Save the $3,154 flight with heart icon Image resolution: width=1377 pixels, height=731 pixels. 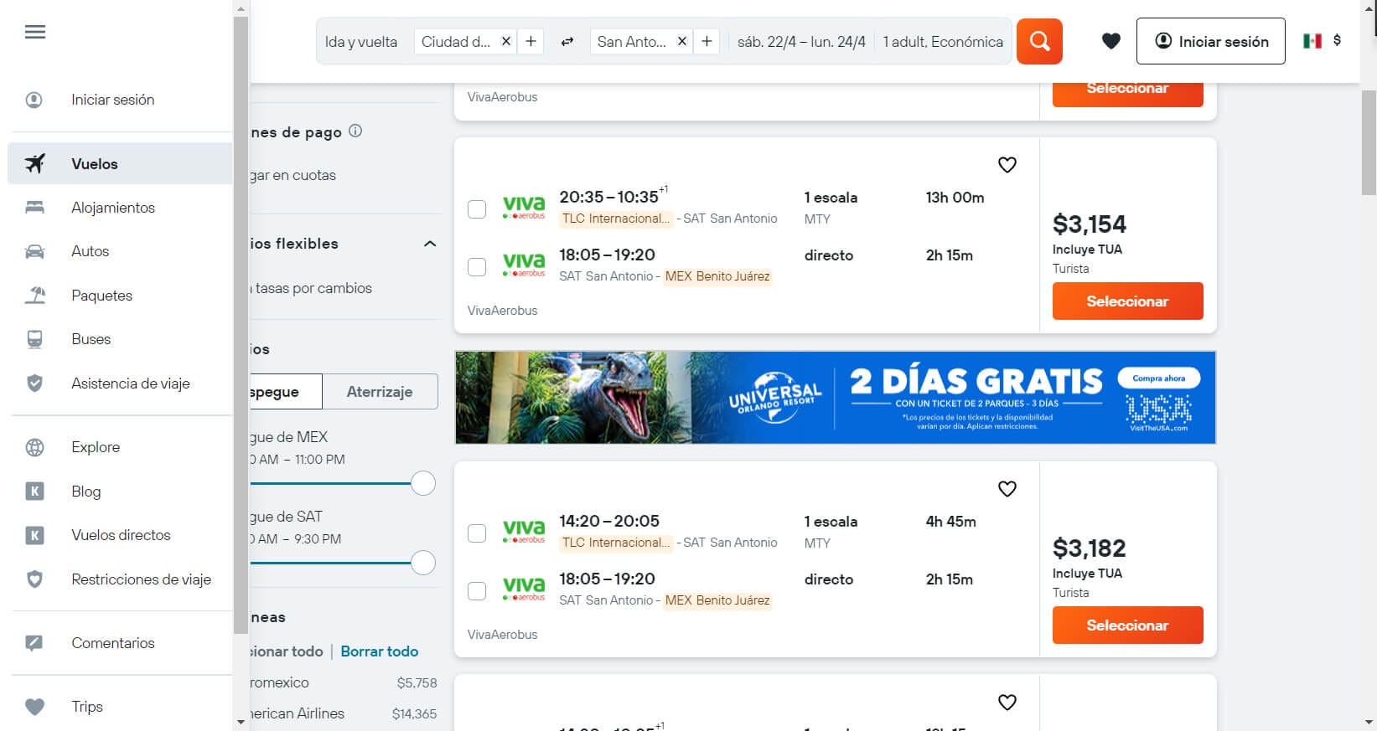coord(1007,165)
